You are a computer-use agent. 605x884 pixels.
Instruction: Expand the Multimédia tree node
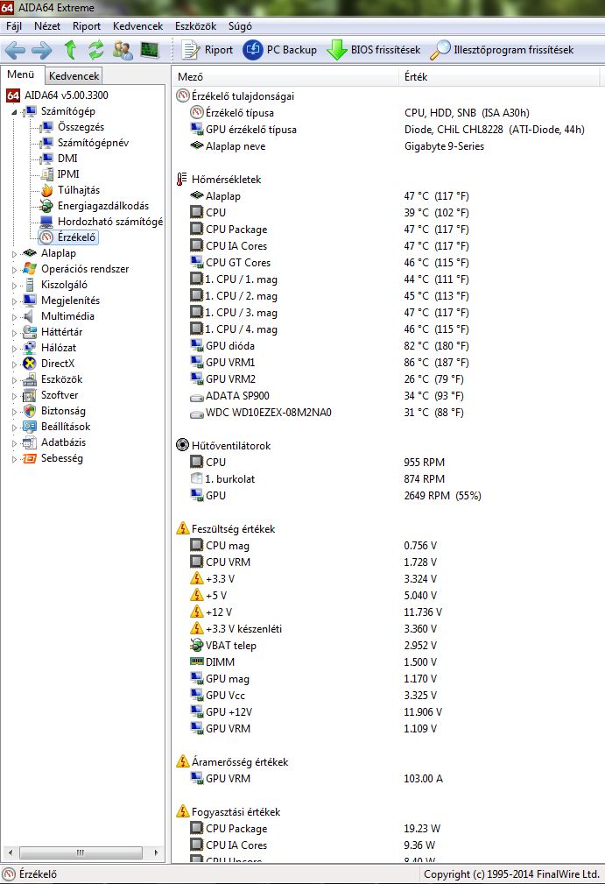(x=14, y=317)
